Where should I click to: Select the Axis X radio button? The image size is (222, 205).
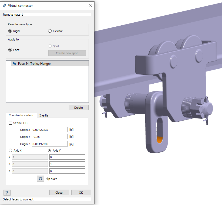pyautogui.click(x=11, y=151)
